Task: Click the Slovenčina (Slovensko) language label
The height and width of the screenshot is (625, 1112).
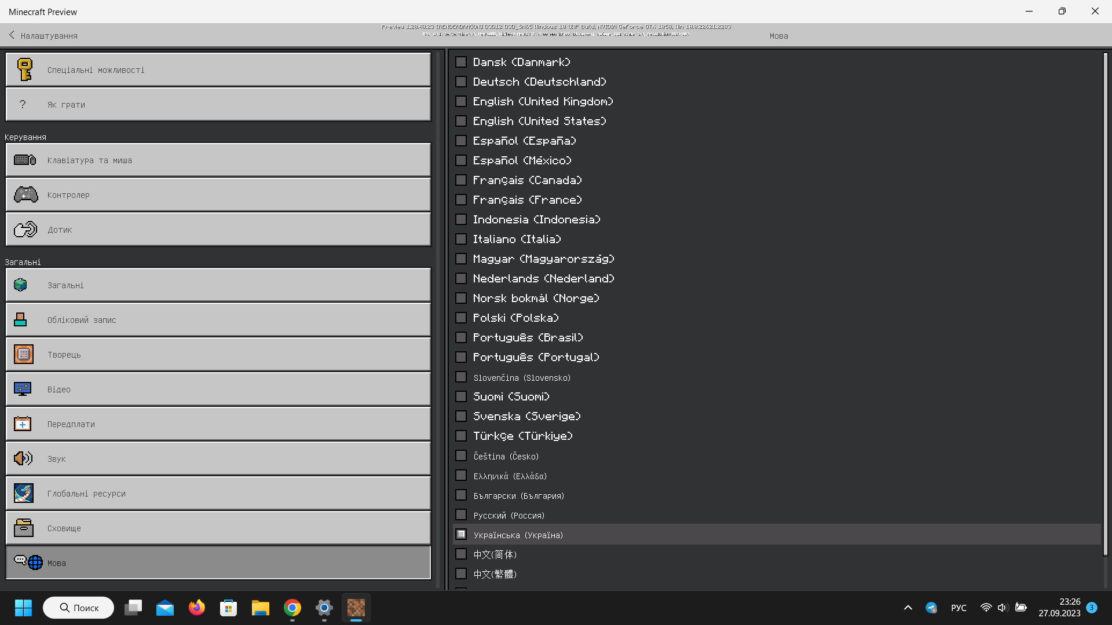Action: pyautogui.click(x=522, y=378)
